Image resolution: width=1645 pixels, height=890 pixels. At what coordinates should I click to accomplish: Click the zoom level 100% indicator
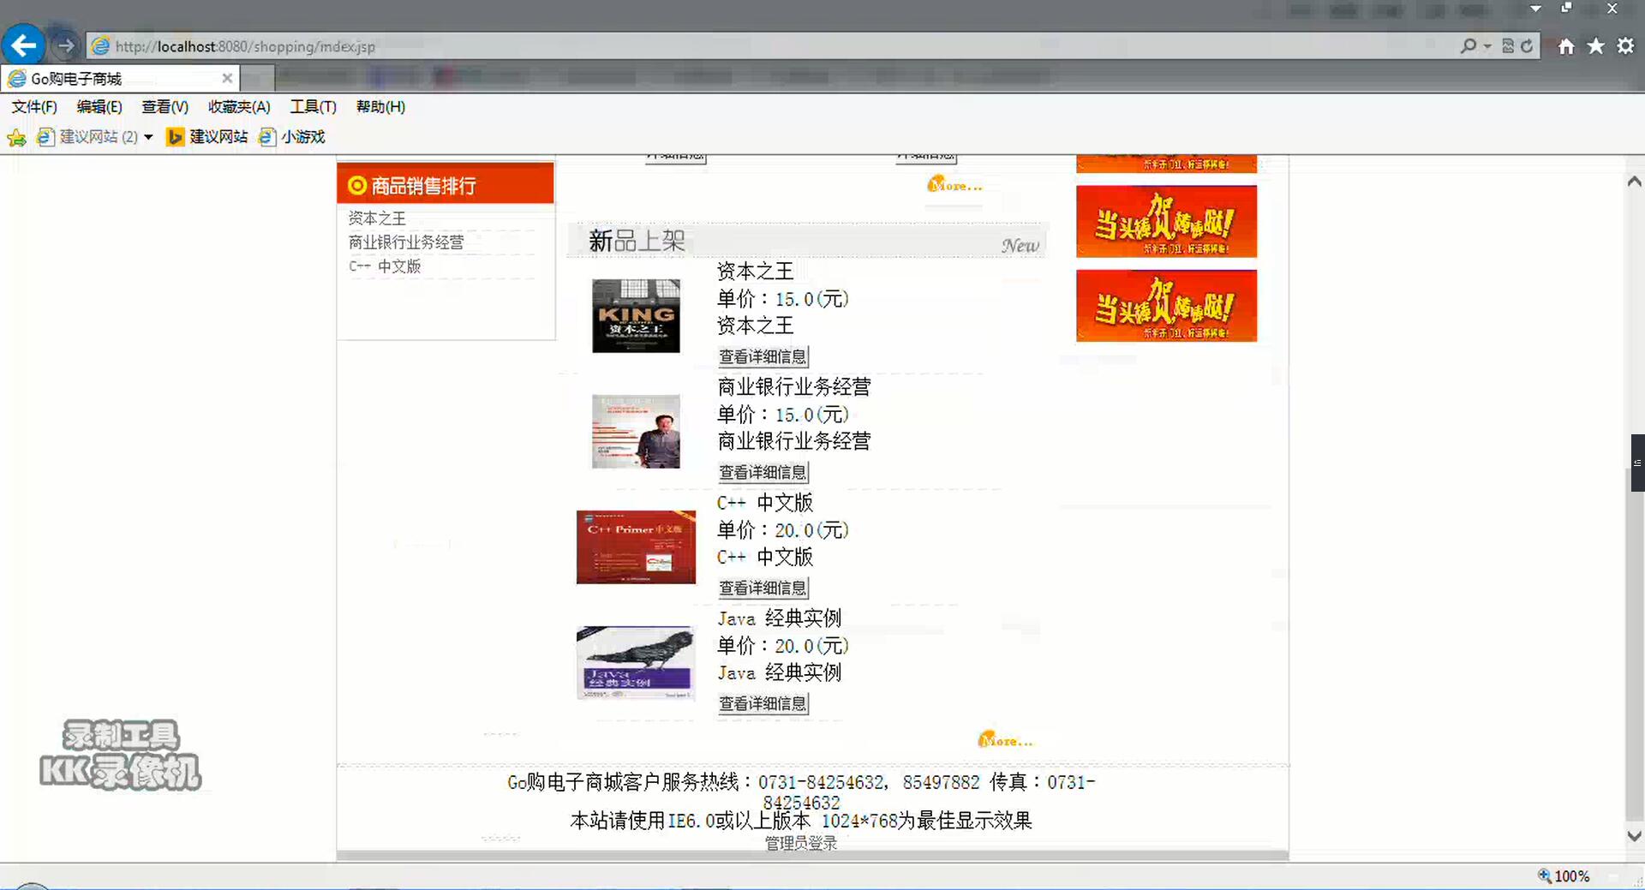click(1564, 876)
